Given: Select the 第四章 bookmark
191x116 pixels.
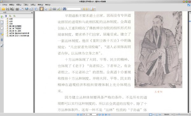Looking at the screenshot, I should coord(19,33).
